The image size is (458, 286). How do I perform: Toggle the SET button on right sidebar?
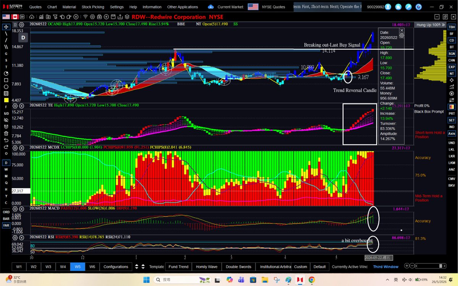click(x=452, y=120)
